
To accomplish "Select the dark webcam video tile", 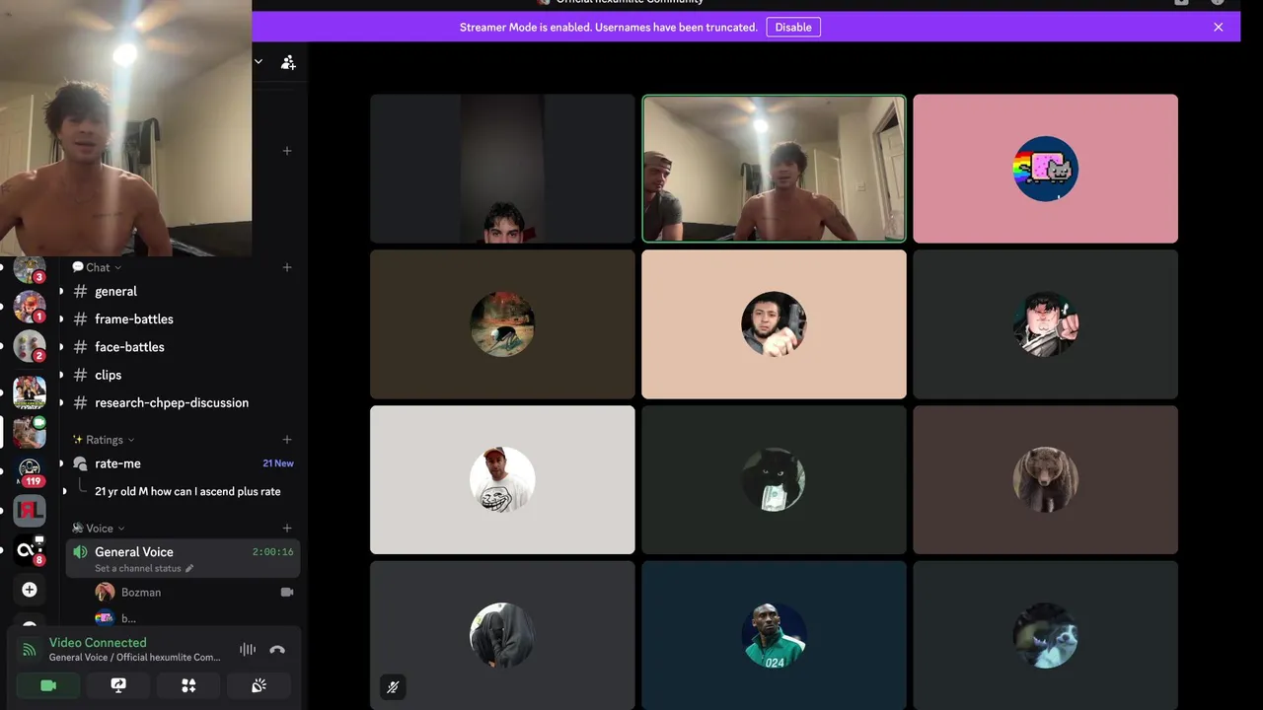I will pos(502,169).
